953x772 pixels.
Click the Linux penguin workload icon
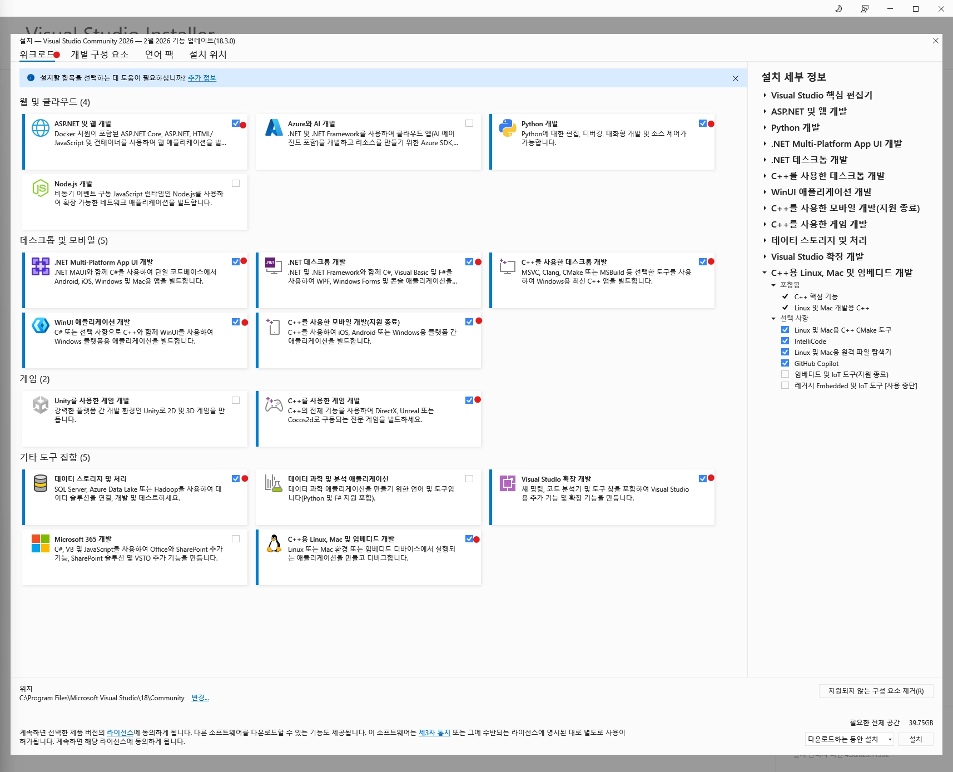(274, 543)
